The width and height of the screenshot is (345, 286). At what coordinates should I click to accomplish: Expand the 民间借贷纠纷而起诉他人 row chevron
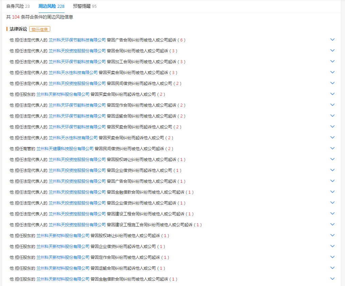[x=332, y=83]
